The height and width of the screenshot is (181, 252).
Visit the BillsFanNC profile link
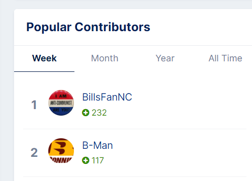(x=107, y=97)
